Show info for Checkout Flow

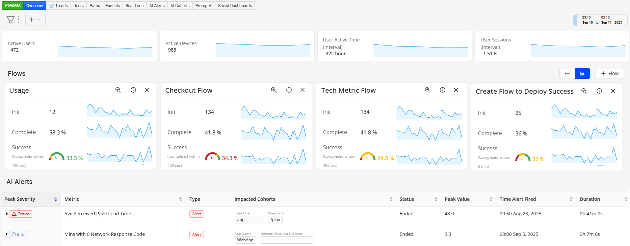(289, 90)
